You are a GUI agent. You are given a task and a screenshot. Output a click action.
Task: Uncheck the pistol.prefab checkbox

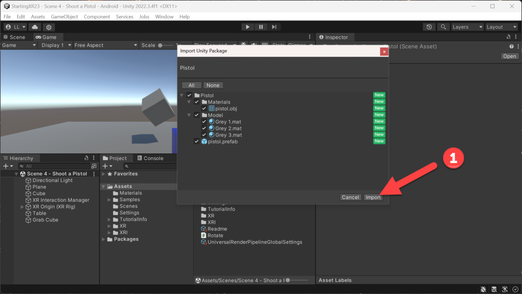coord(197,141)
